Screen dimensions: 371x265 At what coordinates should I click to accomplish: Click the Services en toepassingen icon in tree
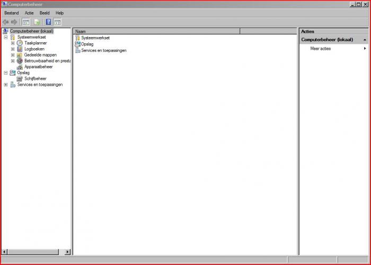(x=13, y=85)
